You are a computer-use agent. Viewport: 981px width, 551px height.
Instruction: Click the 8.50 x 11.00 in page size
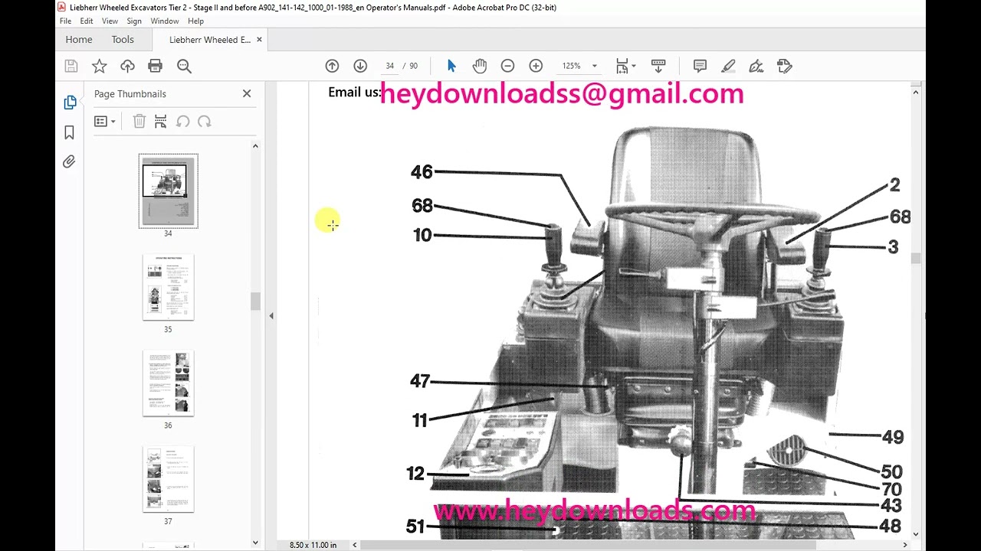313,545
